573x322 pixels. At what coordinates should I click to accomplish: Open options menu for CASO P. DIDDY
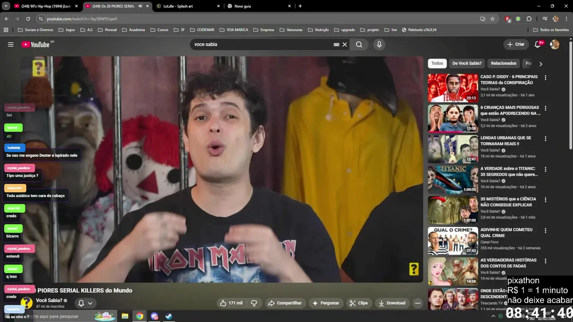coord(545,77)
